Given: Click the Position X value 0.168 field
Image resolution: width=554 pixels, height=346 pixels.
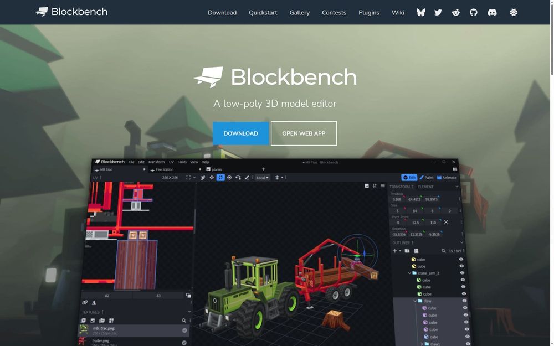Looking at the screenshot, I should coord(397,199).
